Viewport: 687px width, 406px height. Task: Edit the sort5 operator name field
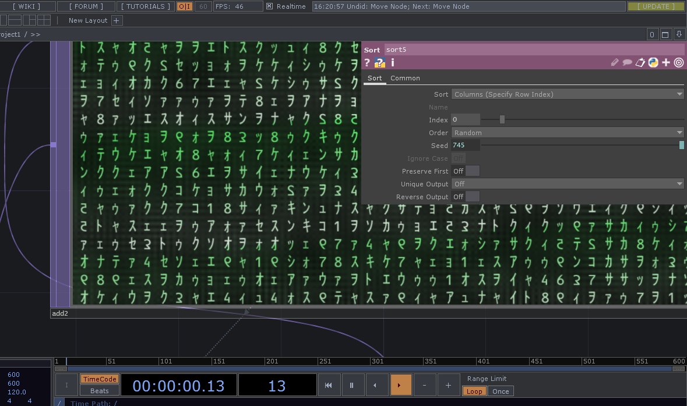[534, 50]
